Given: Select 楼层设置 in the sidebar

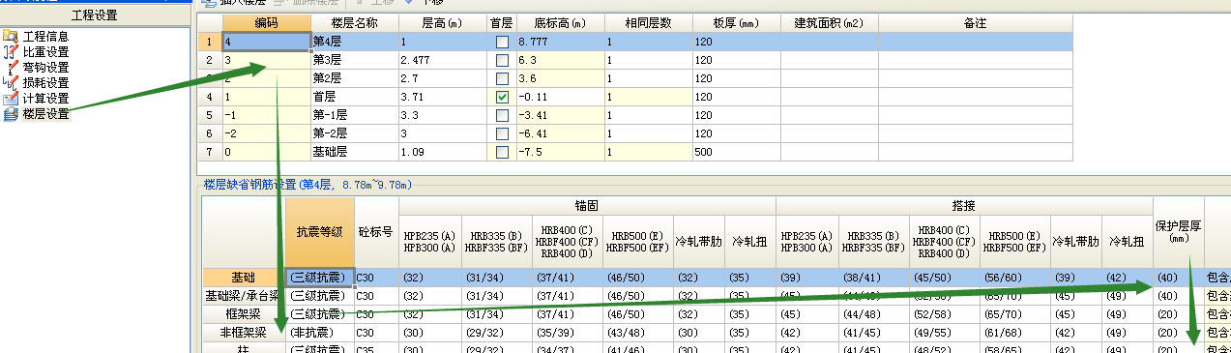Looking at the screenshot, I should click(46, 114).
